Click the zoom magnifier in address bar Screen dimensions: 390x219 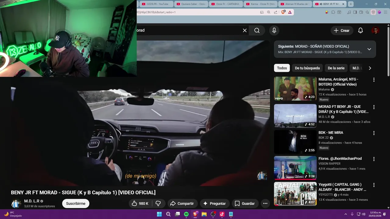click(x=268, y=12)
